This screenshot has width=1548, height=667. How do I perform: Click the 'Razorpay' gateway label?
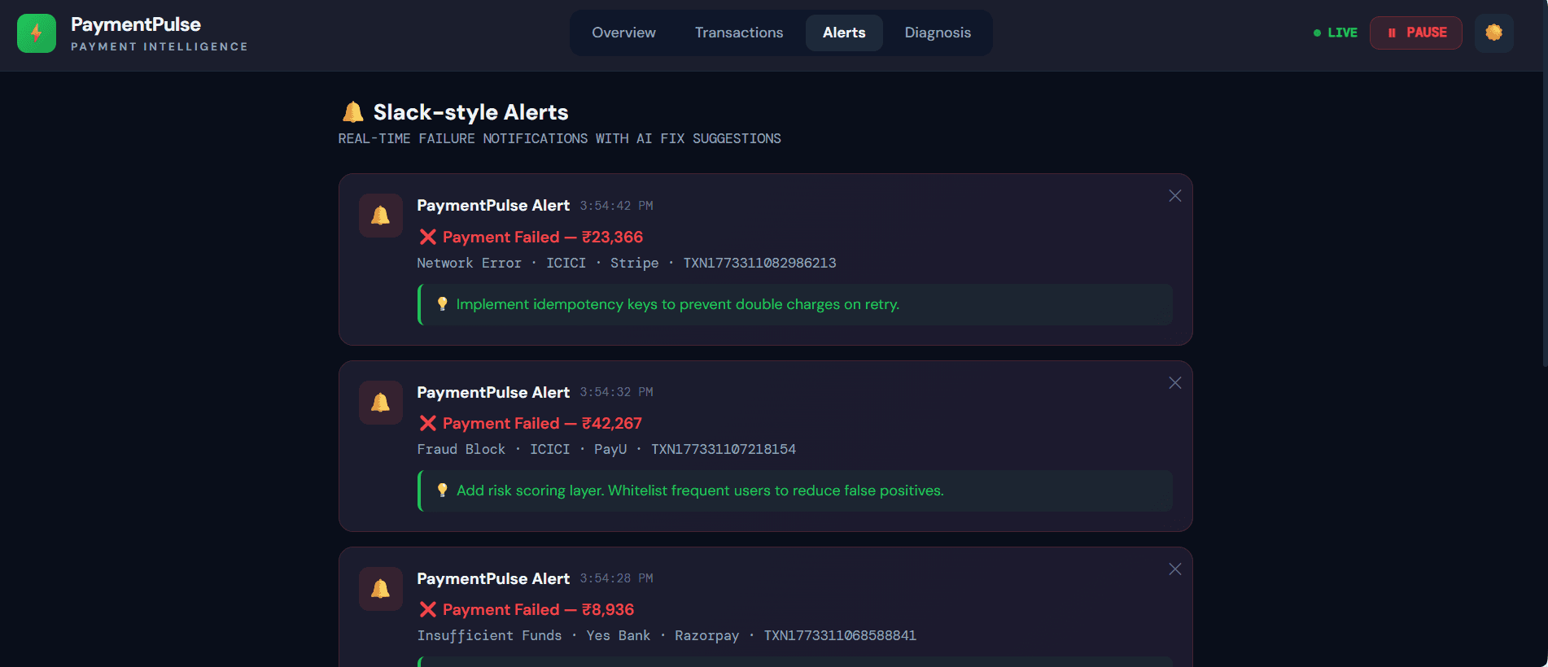tap(706, 635)
